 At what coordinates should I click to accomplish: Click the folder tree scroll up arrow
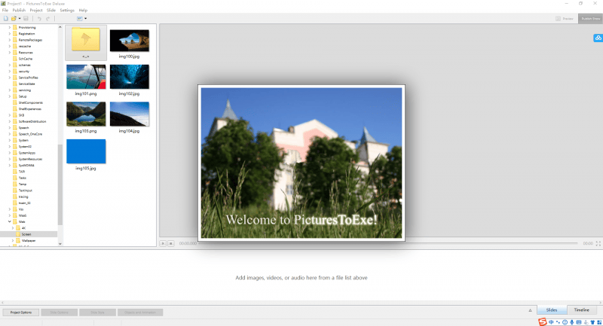[x=60, y=27]
